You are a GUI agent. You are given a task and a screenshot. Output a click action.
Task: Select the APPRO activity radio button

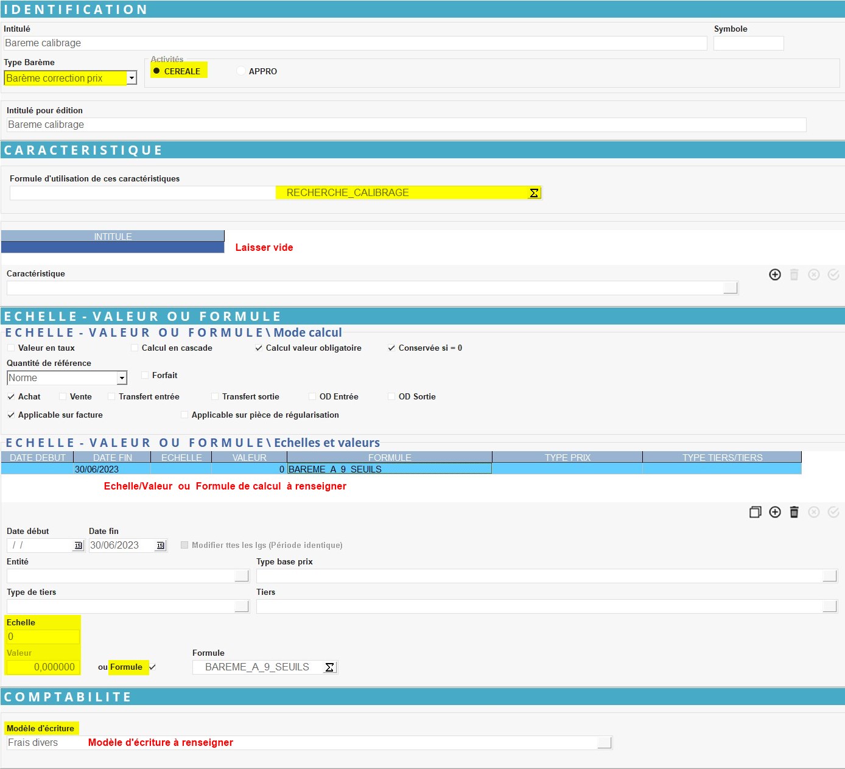click(241, 71)
